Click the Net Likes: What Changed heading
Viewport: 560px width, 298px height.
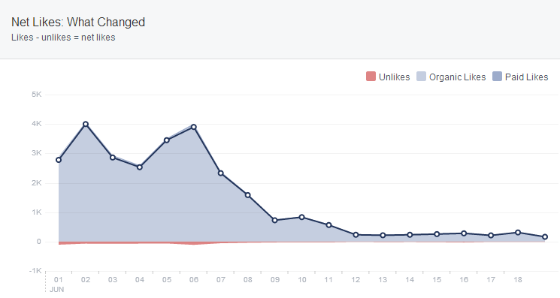[78, 22]
